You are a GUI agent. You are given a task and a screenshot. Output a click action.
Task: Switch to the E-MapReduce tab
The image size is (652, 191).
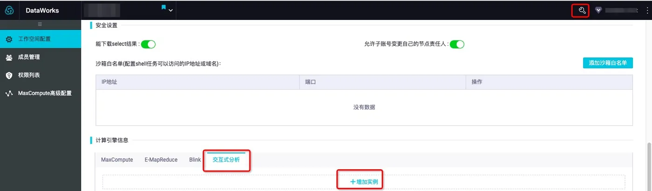pos(161,160)
